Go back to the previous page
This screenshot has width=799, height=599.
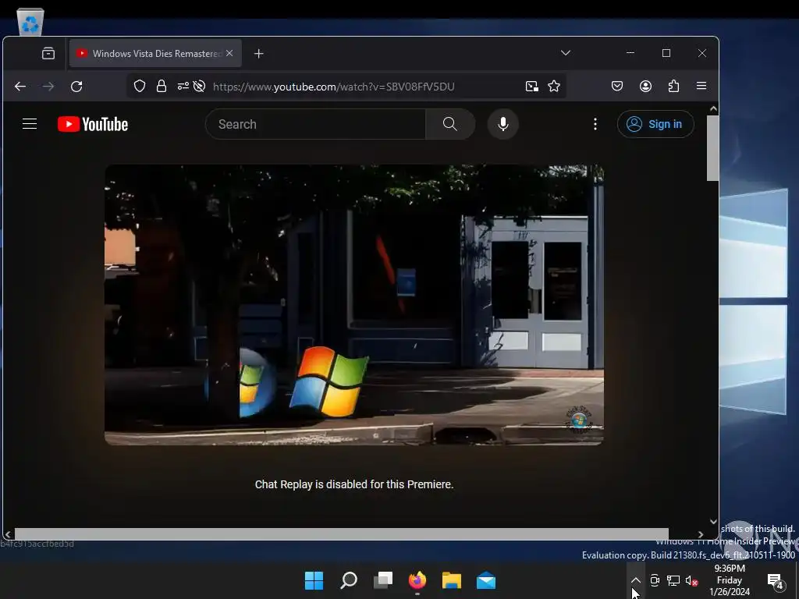20,86
